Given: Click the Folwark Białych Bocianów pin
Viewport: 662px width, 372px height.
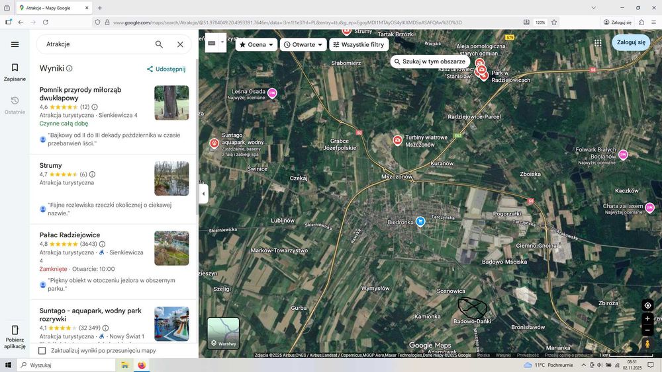Looking at the screenshot, I should tap(623, 155).
